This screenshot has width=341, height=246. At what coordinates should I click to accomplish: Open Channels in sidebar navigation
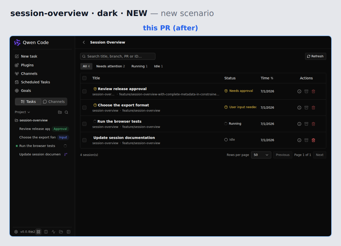[x=29, y=74]
